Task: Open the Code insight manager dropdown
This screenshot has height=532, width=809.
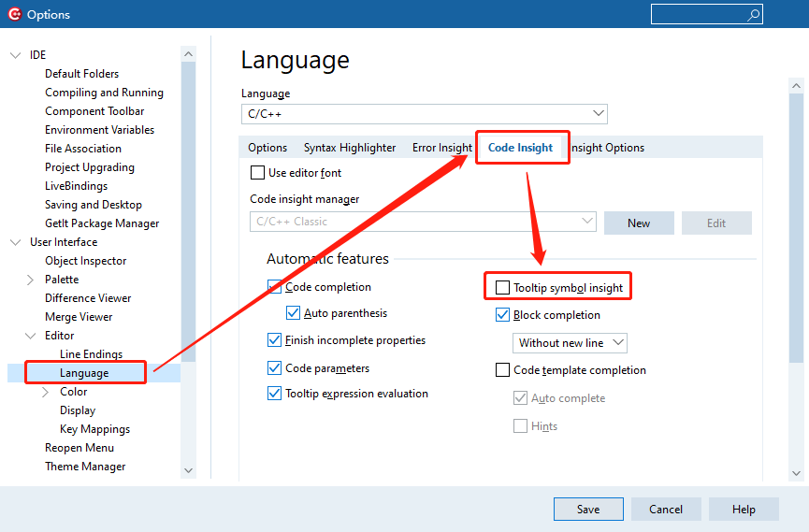Action: coord(423,222)
